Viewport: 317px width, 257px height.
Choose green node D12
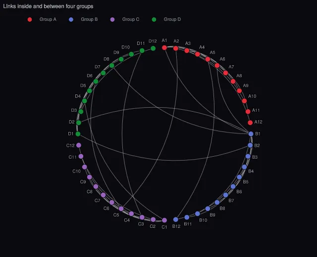tap(153, 48)
